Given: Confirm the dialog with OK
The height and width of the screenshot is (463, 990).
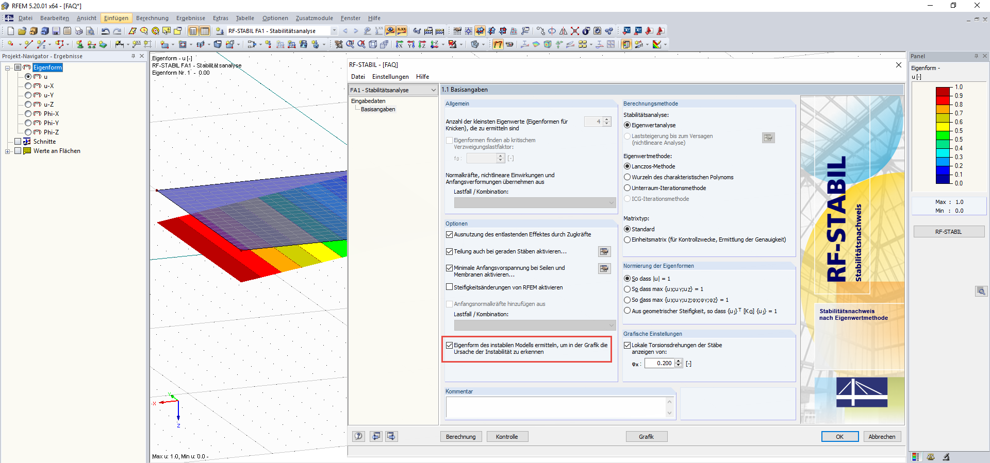Looking at the screenshot, I should (839, 437).
